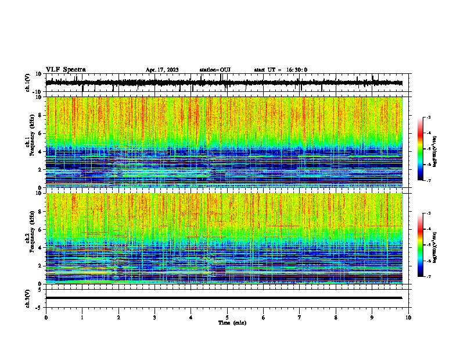Click the ch.3 flat voltage trace
Viewport: 460px width, 356px height.
pos(224,298)
